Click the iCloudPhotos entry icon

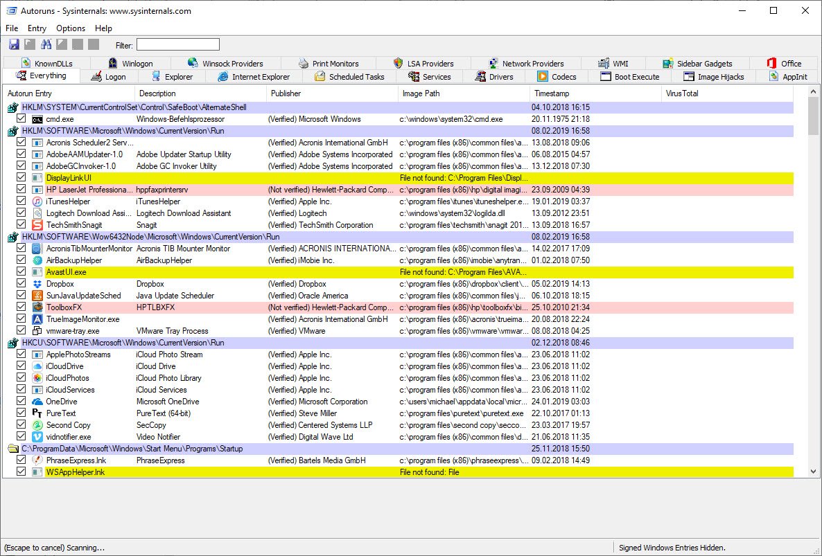tap(37, 378)
